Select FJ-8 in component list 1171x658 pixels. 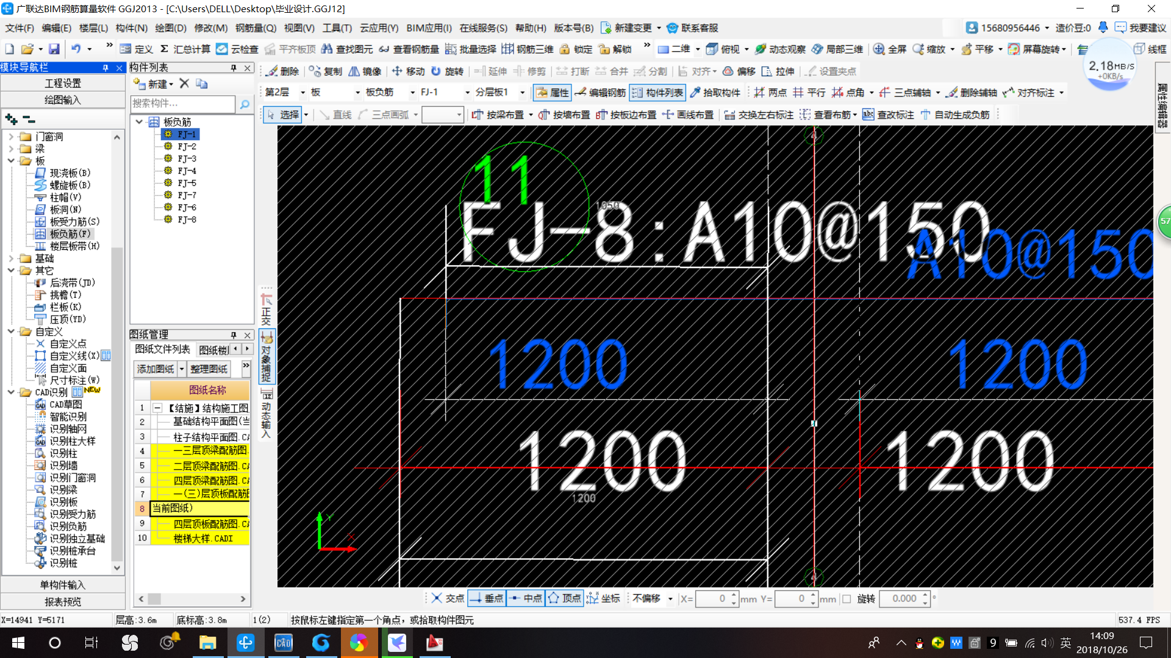(x=187, y=219)
